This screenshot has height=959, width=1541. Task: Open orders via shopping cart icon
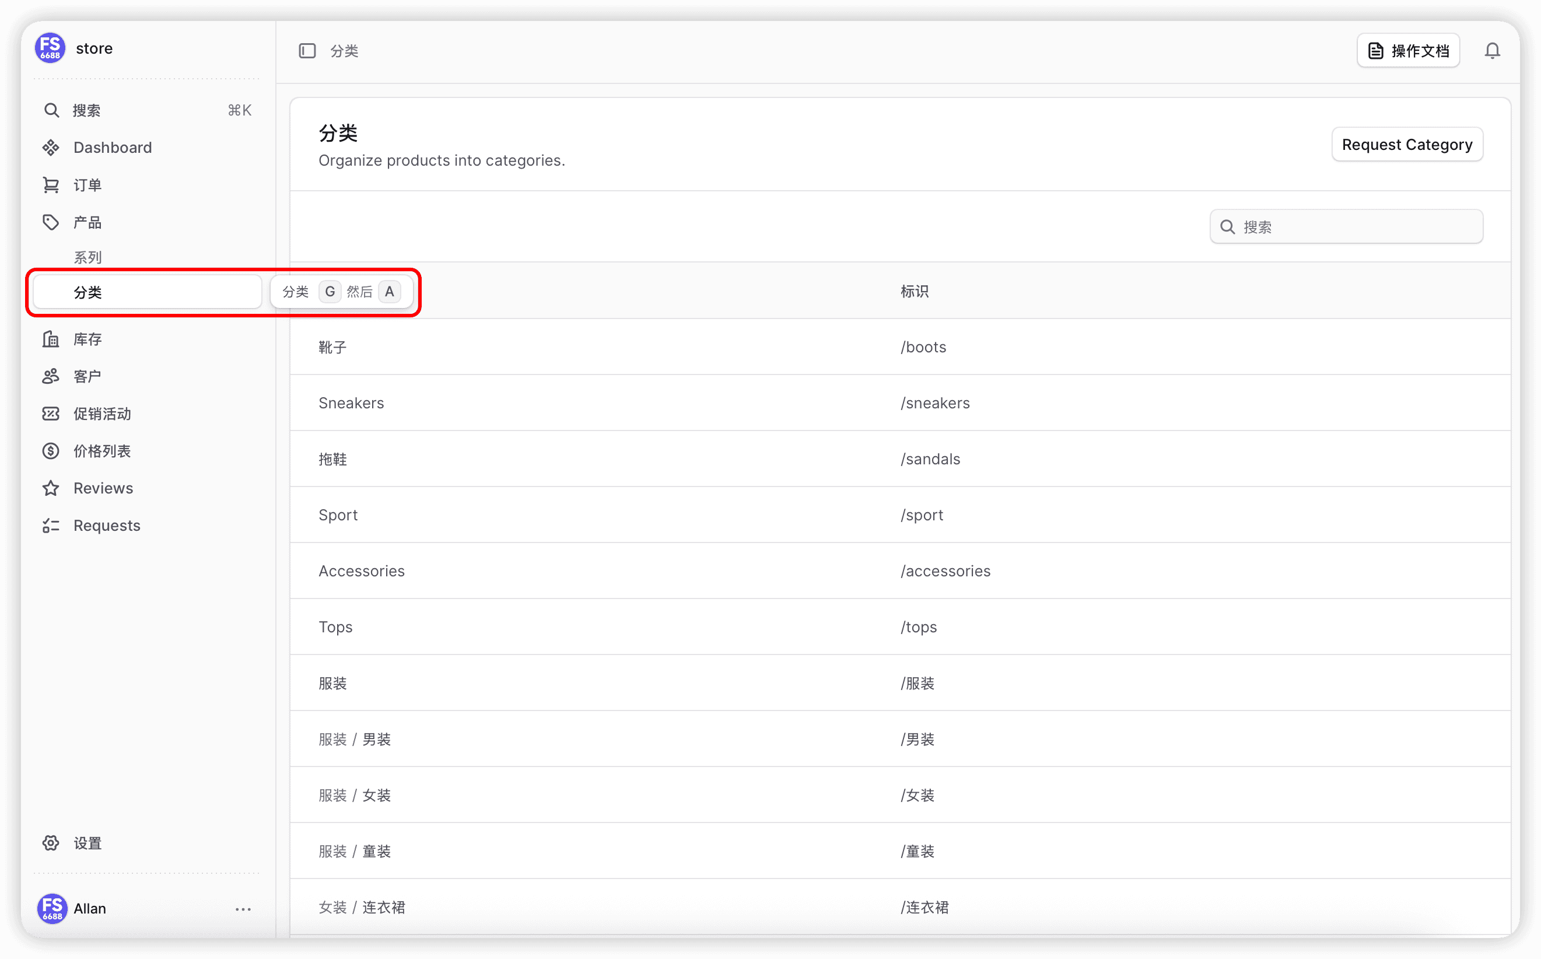coord(51,185)
